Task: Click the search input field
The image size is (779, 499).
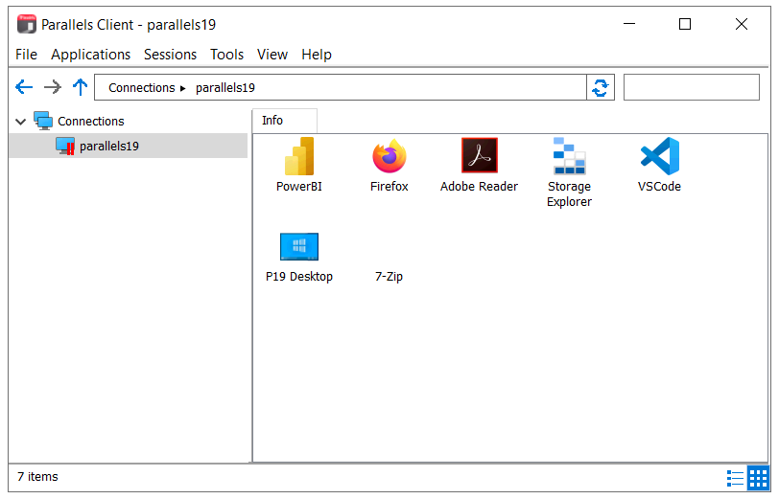Action: 691,87
